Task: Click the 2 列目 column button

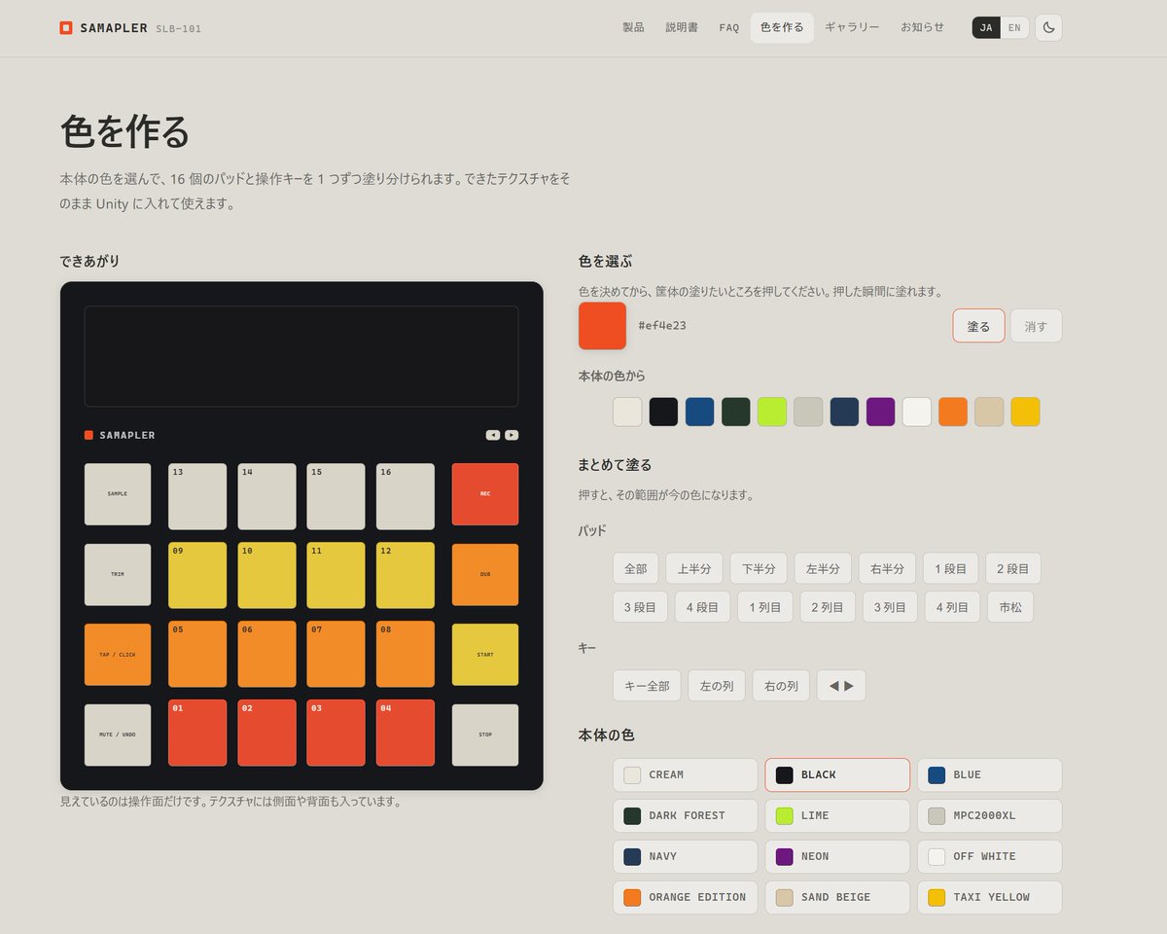Action: point(828,607)
